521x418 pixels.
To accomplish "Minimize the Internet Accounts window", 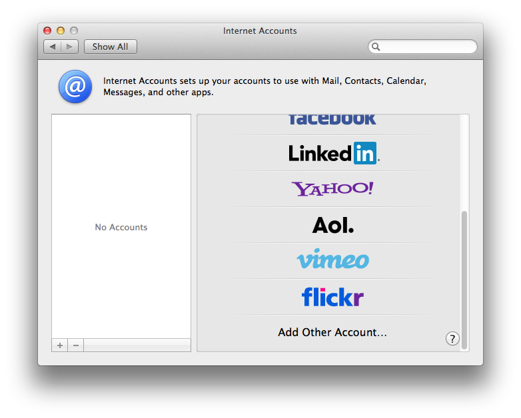I will tap(61, 31).
